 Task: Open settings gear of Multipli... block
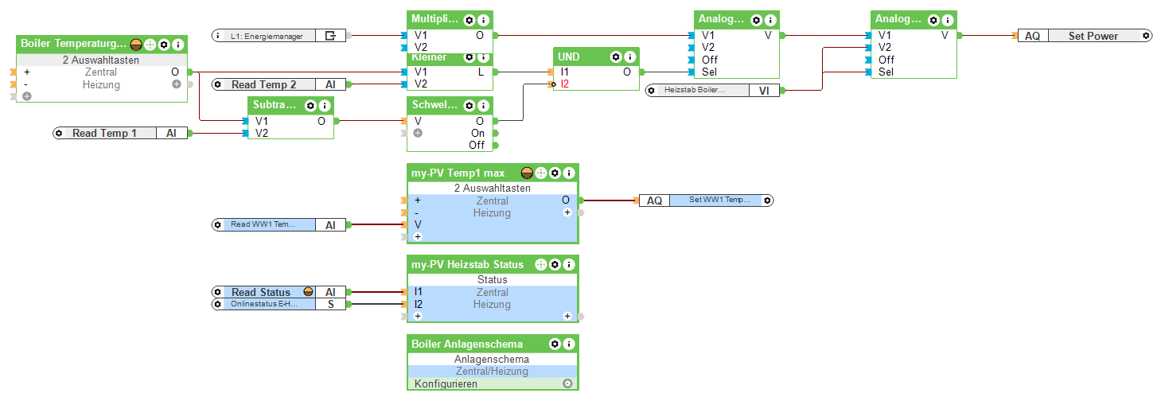click(x=469, y=20)
